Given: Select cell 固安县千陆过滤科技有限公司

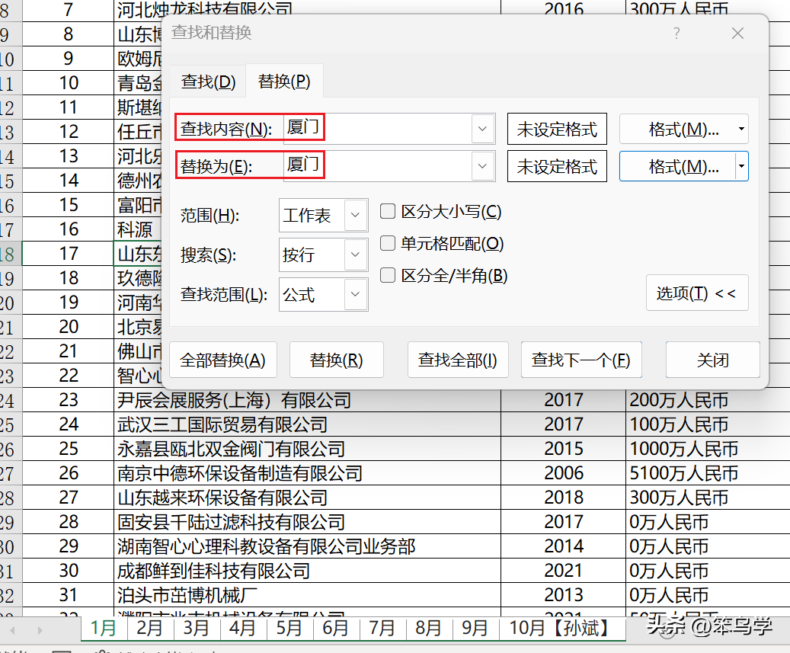Looking at the screenshot, I should point(307,521).
